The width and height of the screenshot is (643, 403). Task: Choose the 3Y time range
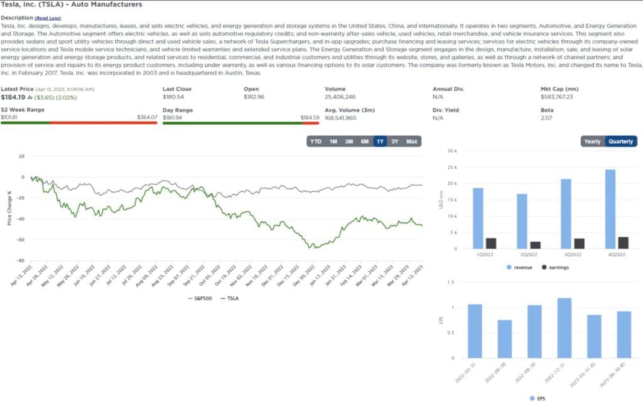pos(394,141)
